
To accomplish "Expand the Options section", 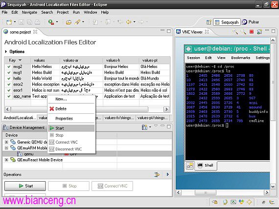I will pos(6,51).
